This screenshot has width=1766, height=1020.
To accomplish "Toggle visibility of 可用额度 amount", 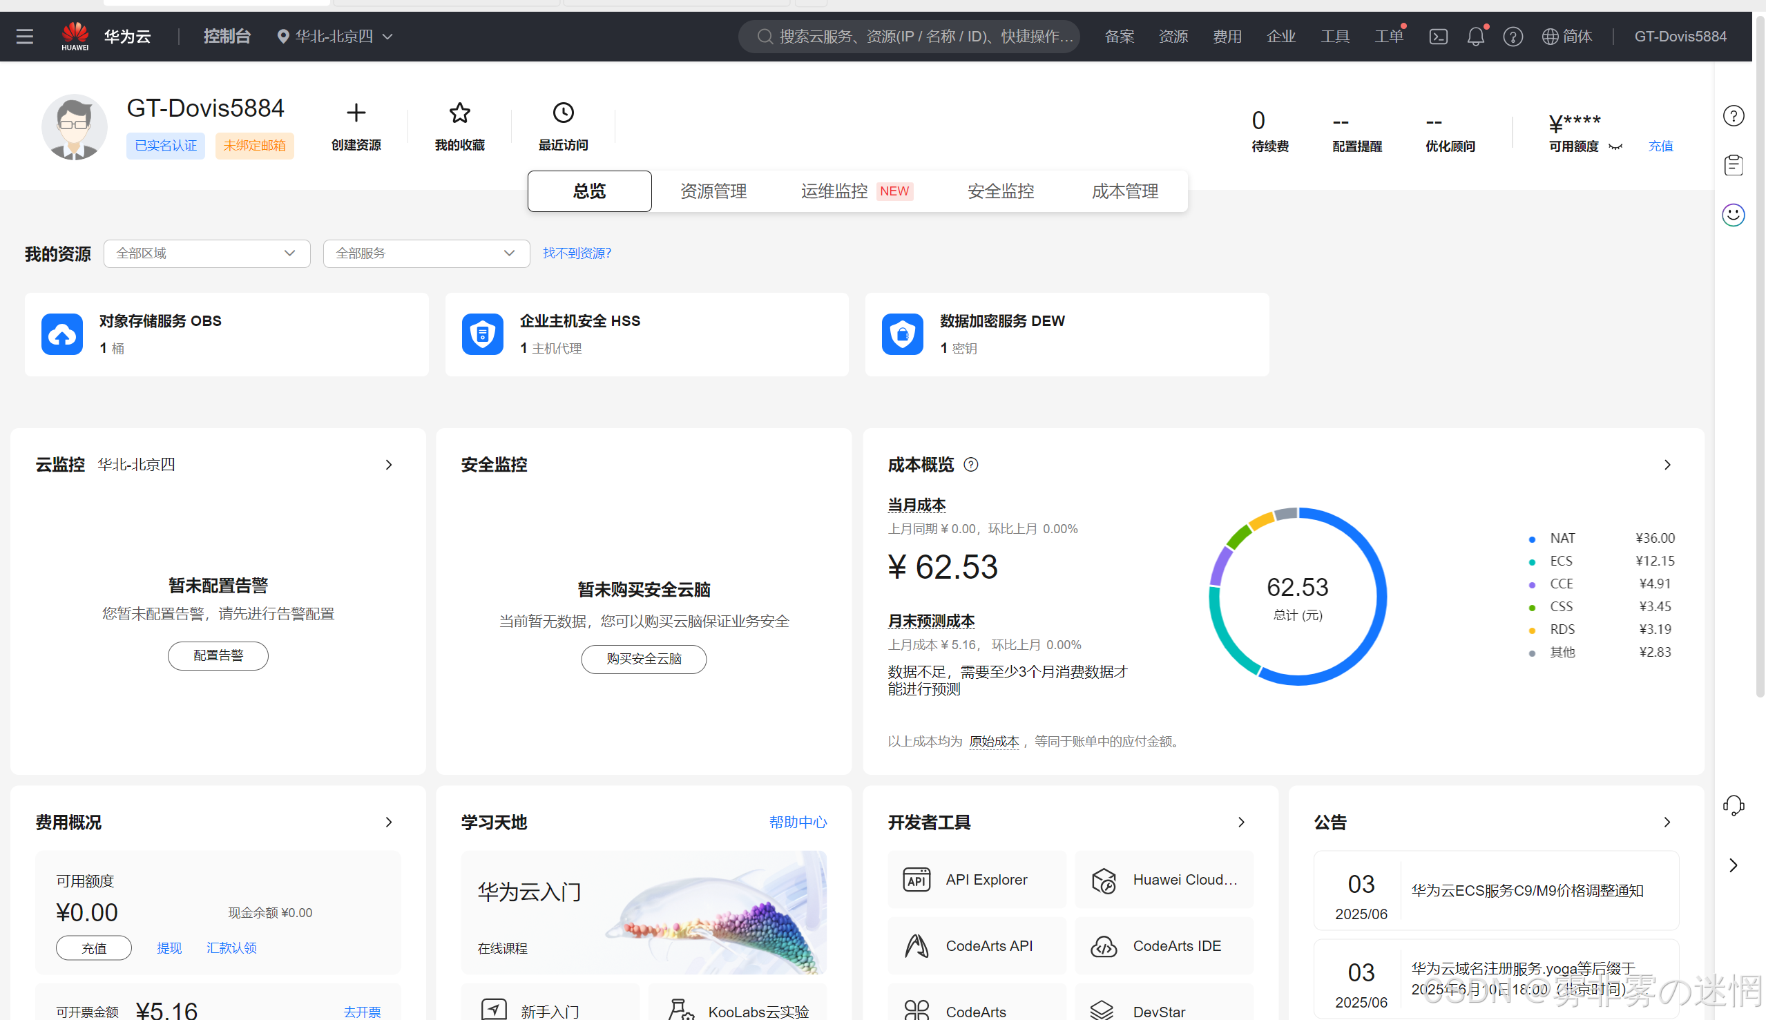I will coord(1615,146).
